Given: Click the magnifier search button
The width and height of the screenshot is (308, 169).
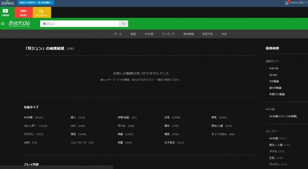Looking at the screenshot, I should 124,24.
